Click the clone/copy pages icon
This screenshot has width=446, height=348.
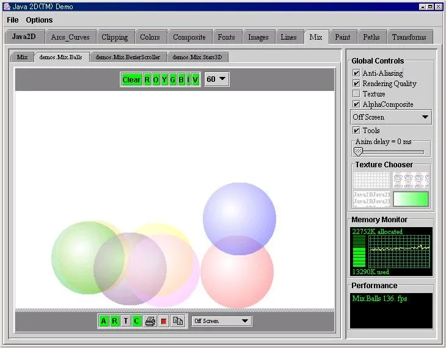tap(177, 321)
